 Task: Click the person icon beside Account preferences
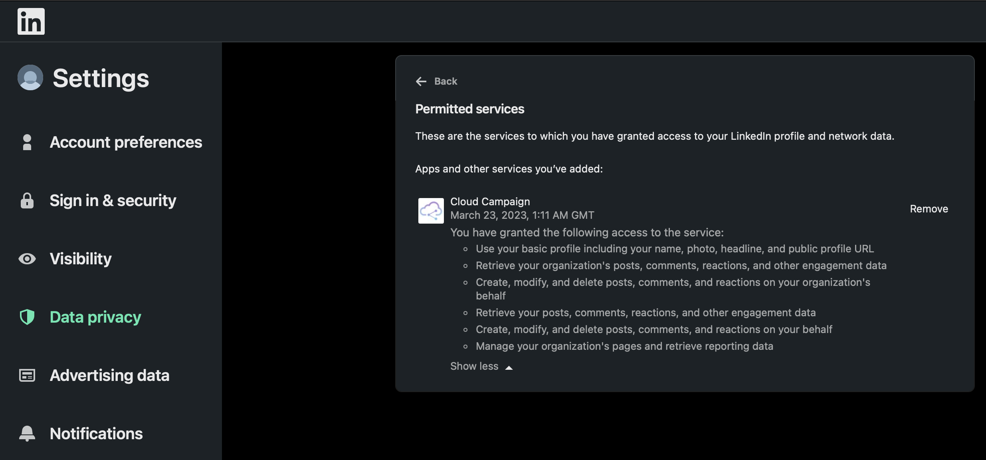27,142
